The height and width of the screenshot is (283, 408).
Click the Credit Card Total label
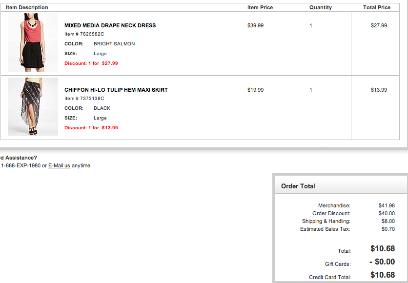click(x=329, y=277)
